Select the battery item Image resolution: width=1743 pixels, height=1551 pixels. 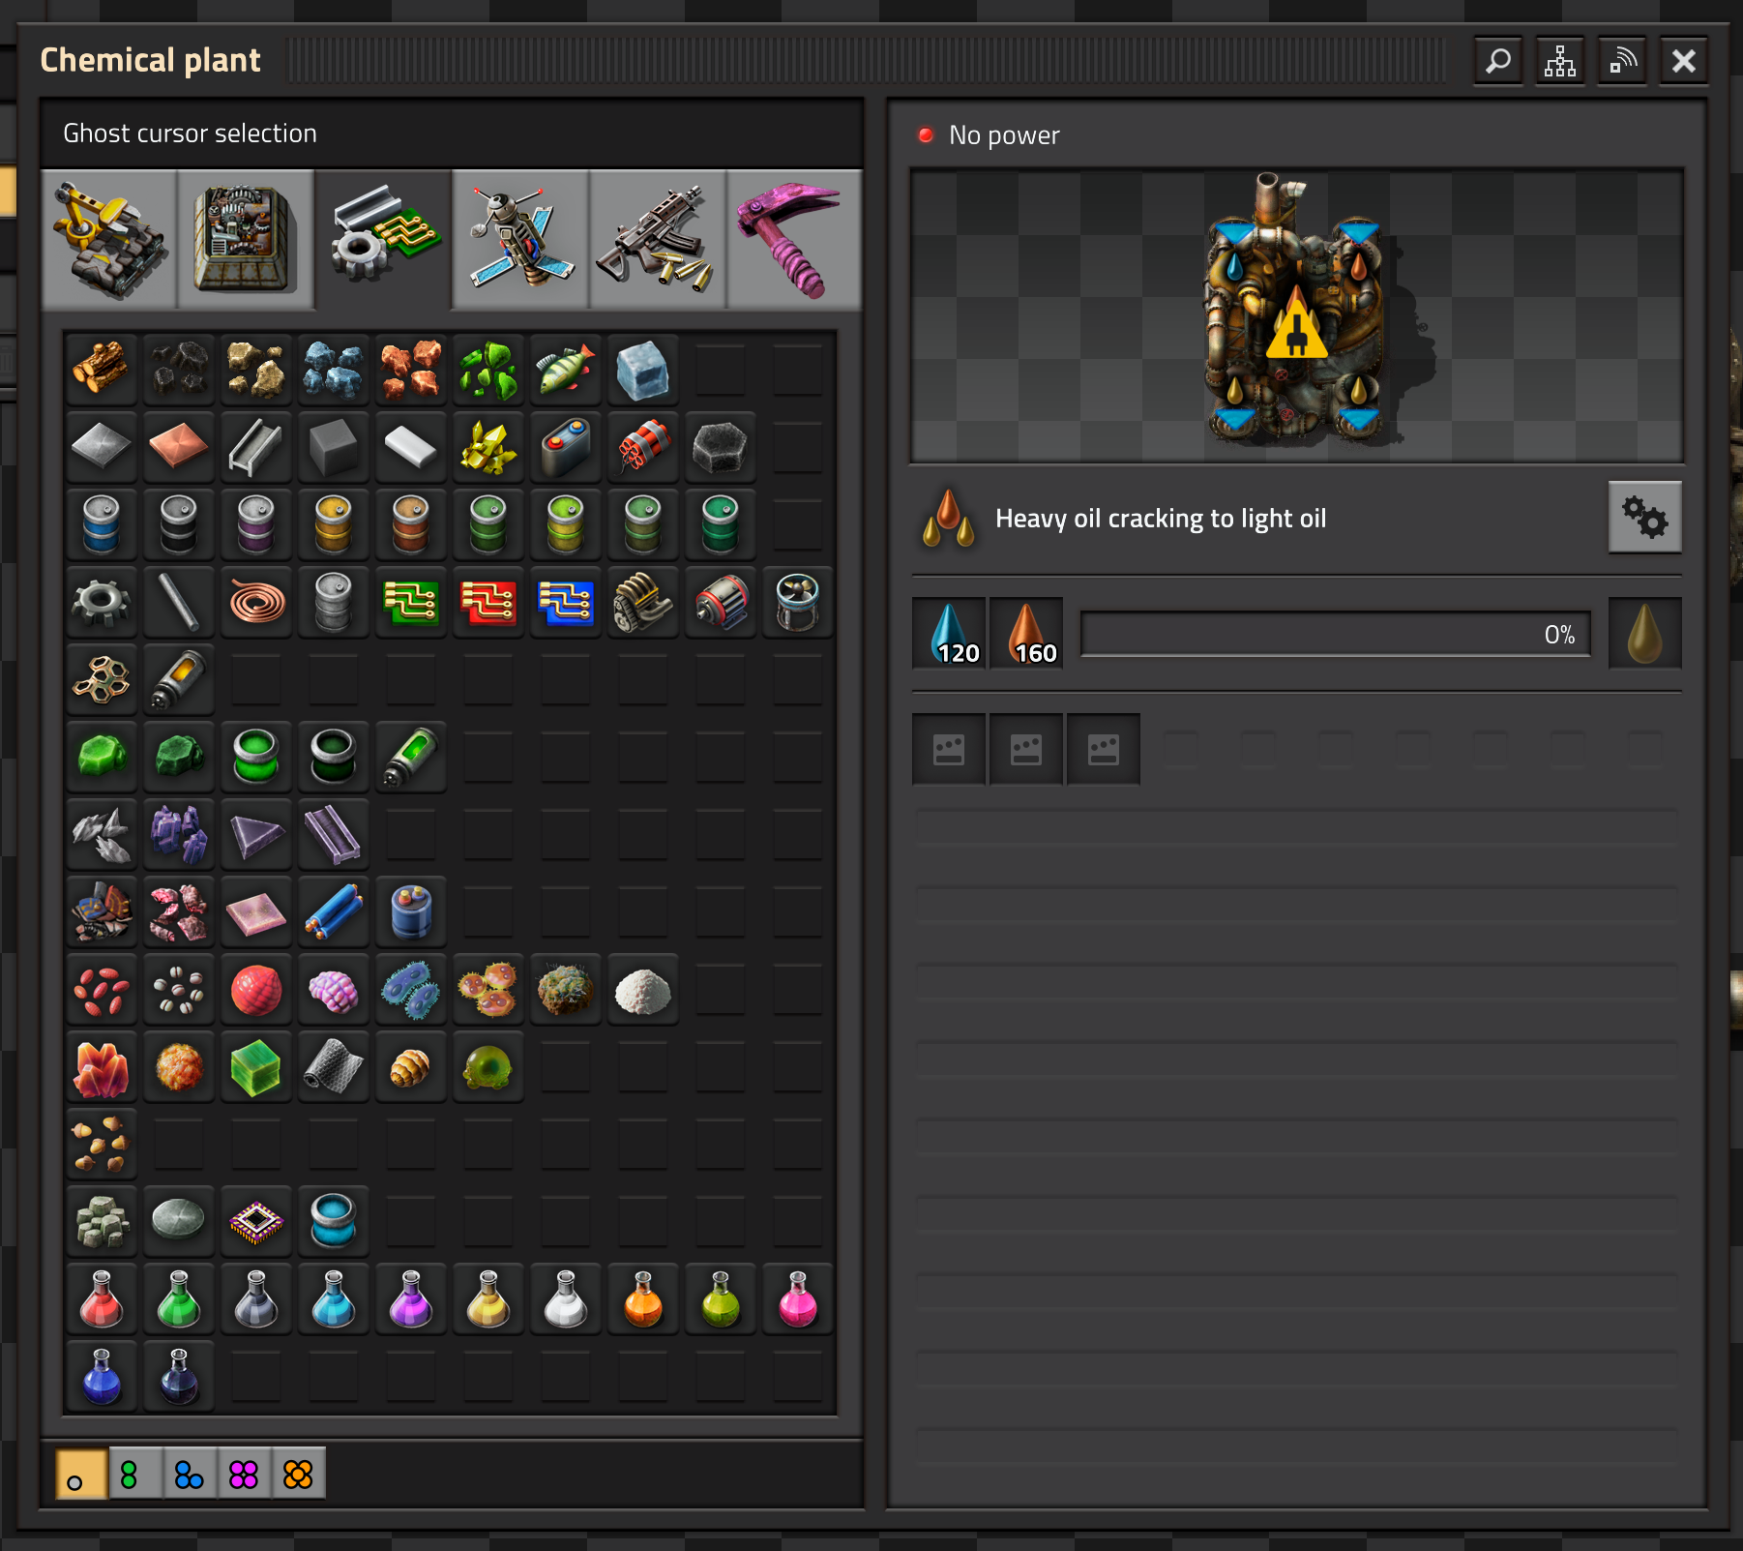[x=566, y=447]
